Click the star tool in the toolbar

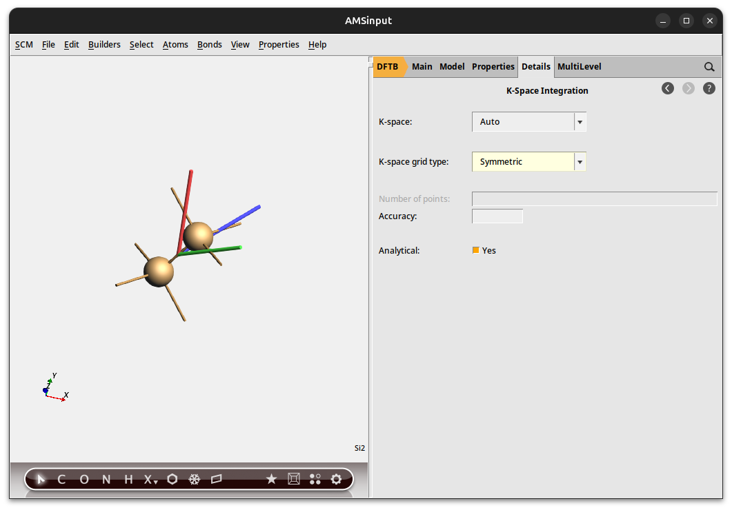click(271, 479)
